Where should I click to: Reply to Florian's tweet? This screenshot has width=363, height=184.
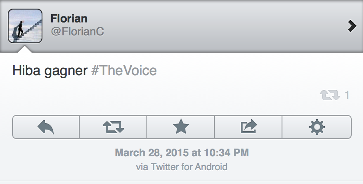point(46,127)
